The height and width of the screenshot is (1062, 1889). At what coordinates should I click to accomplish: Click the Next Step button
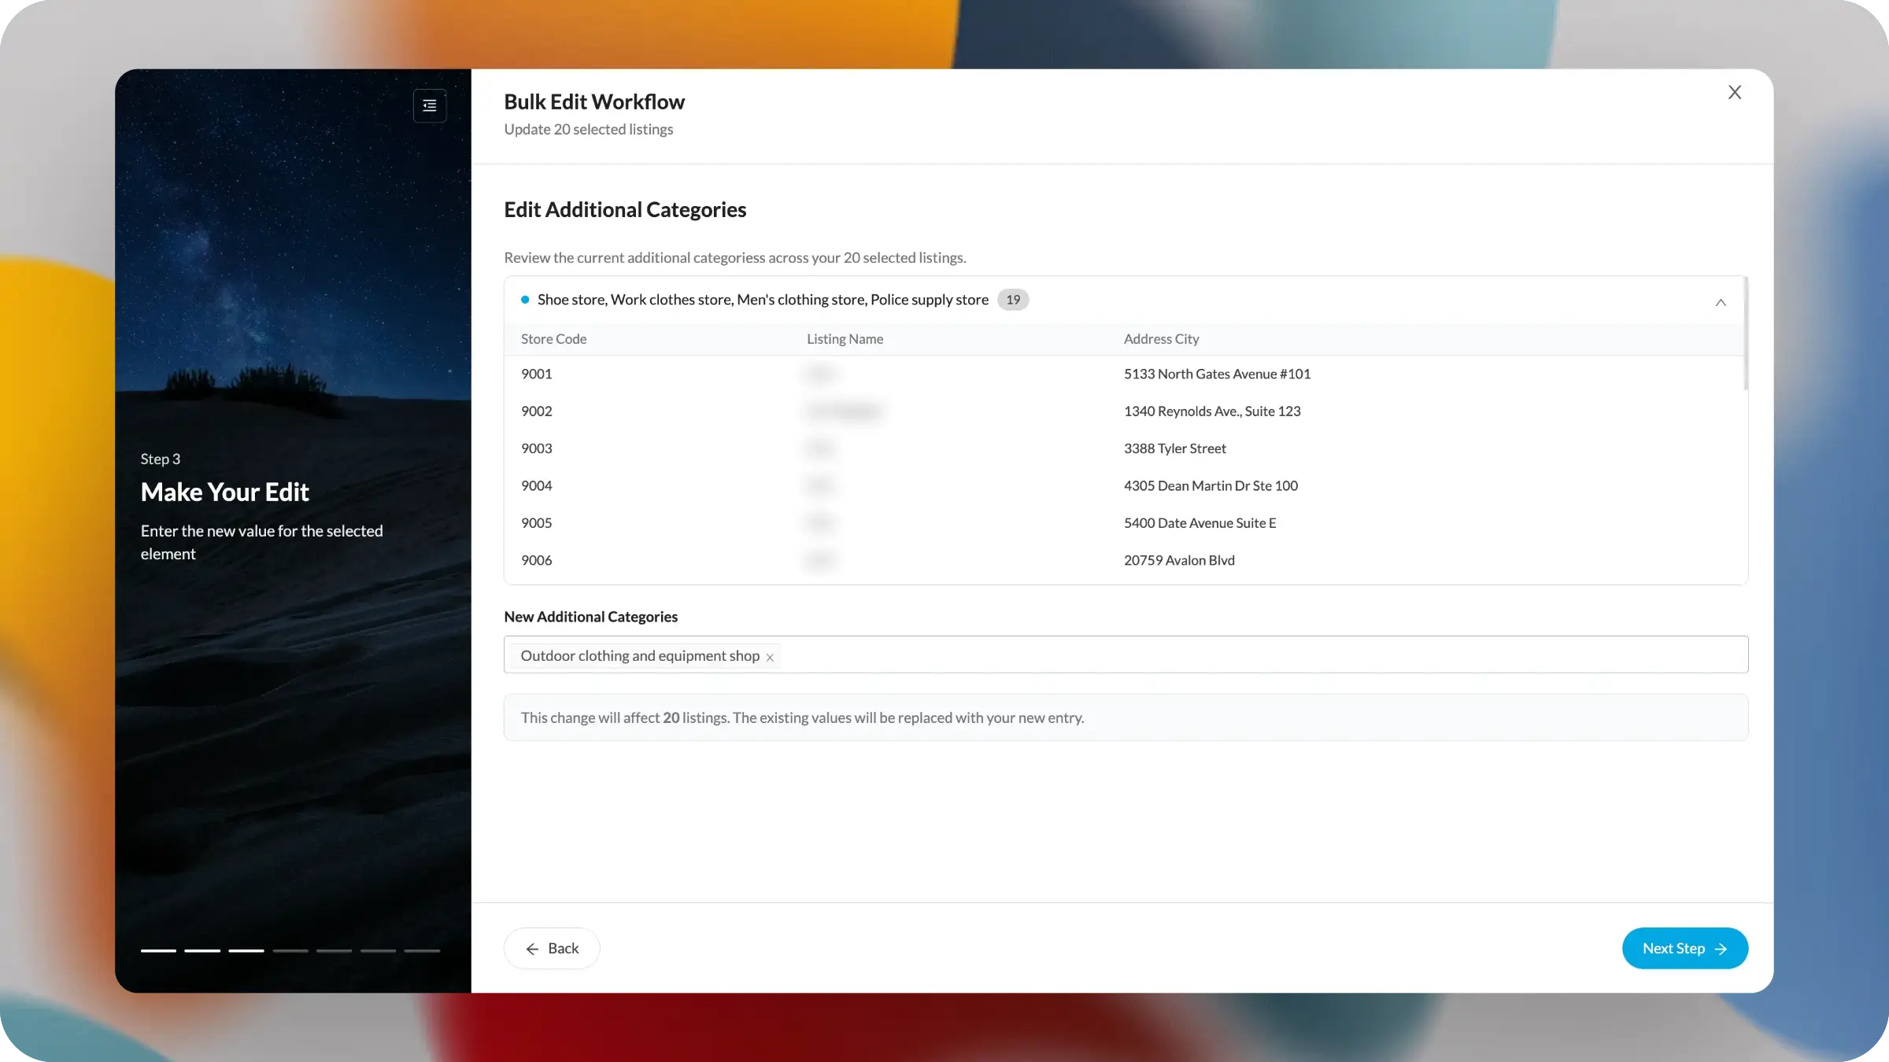coord(1684,949)
